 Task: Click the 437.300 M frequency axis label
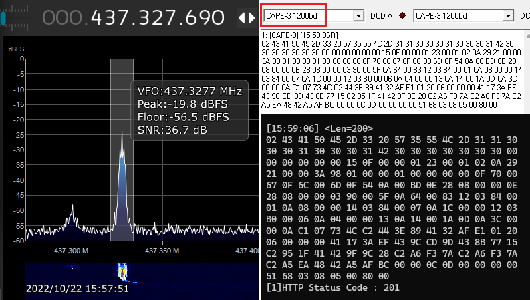coord(72,251)
